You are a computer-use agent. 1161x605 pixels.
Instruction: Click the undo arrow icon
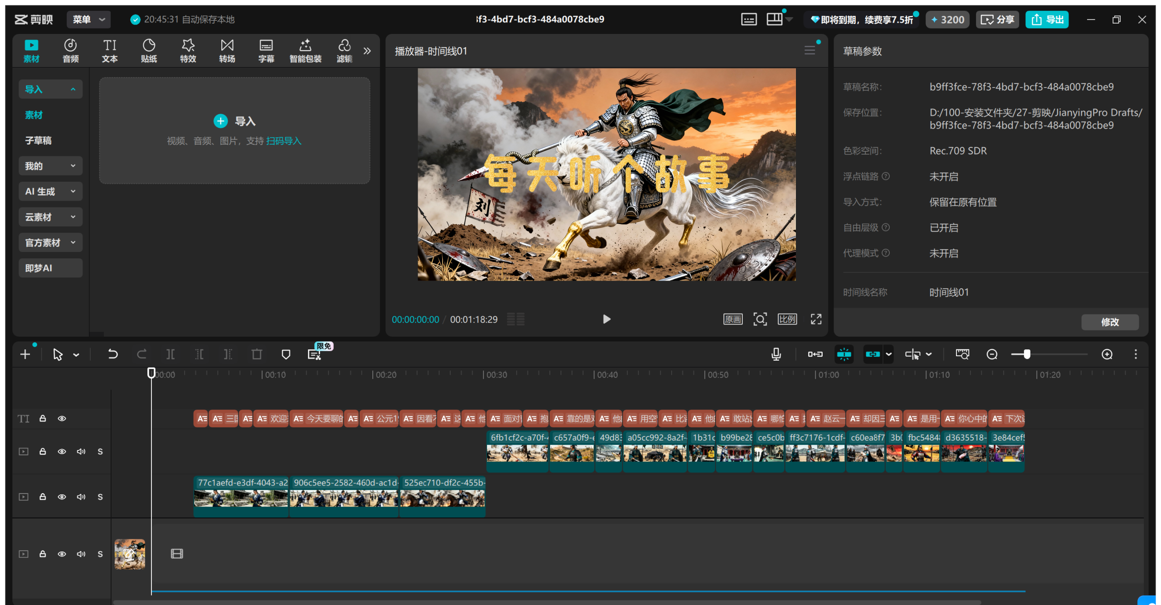click(x=112, y=354)
